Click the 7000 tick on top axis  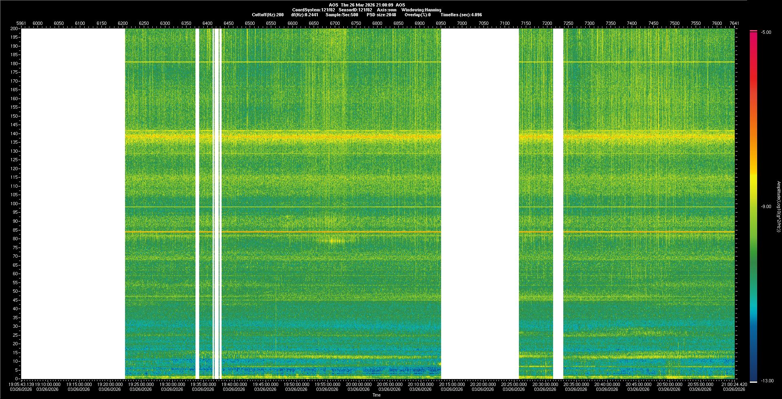tap(462, 23)
